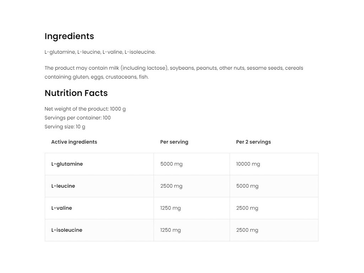364x273 pixels.
Task: Click the allergen warning paragraph
Action: (173, 72)
